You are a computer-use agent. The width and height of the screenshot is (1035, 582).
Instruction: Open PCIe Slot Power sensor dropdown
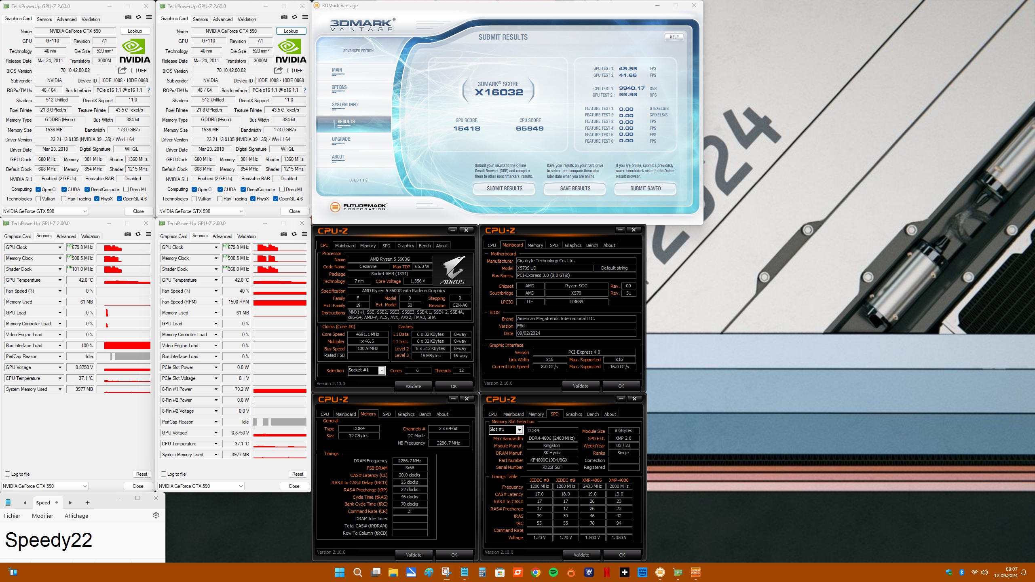tap(216, 367)
